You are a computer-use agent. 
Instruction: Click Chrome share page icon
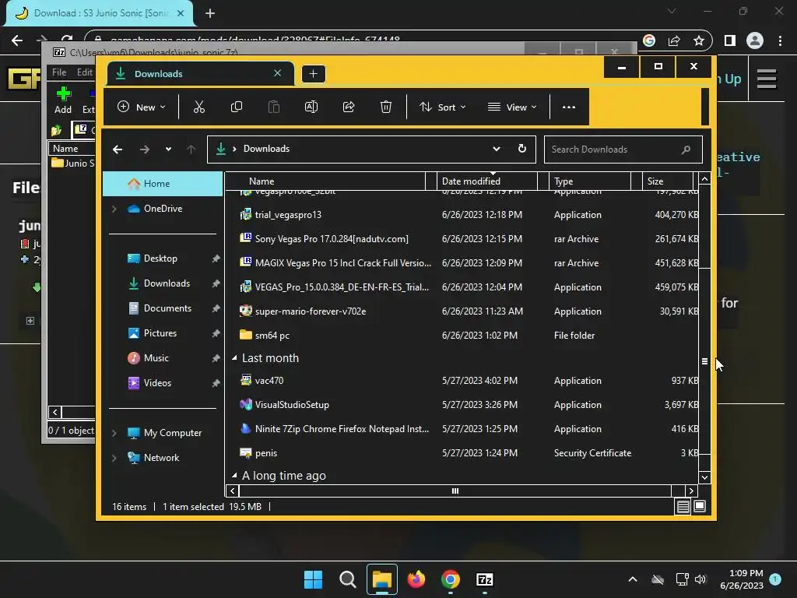(674, 40)
